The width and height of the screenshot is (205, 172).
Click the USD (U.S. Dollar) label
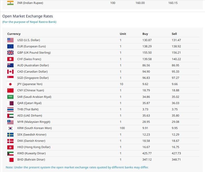(x=29, y=40)
